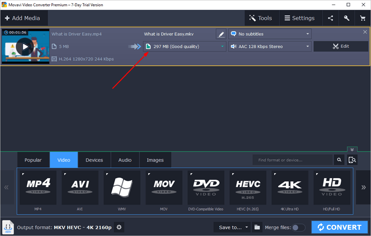This screenshot has width=371, height=236.
Task: Click the detect device icon
Action: point(352,160)
